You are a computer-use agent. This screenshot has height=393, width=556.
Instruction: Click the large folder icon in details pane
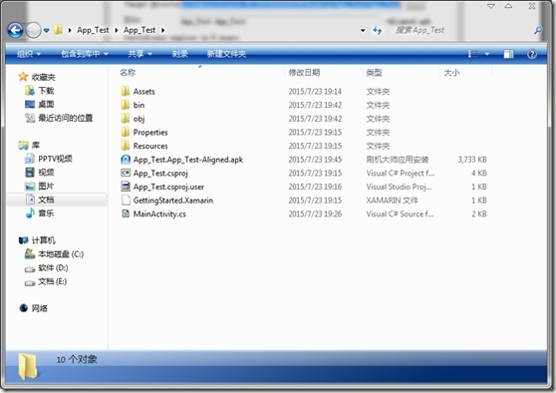[x=28, y=366]
